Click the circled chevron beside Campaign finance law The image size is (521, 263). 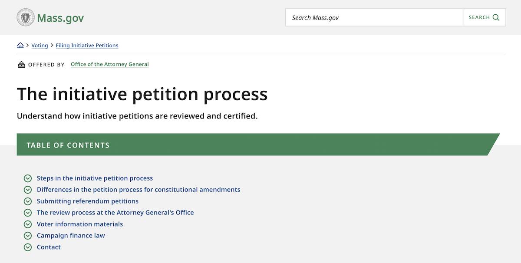[x=28, y=236]
